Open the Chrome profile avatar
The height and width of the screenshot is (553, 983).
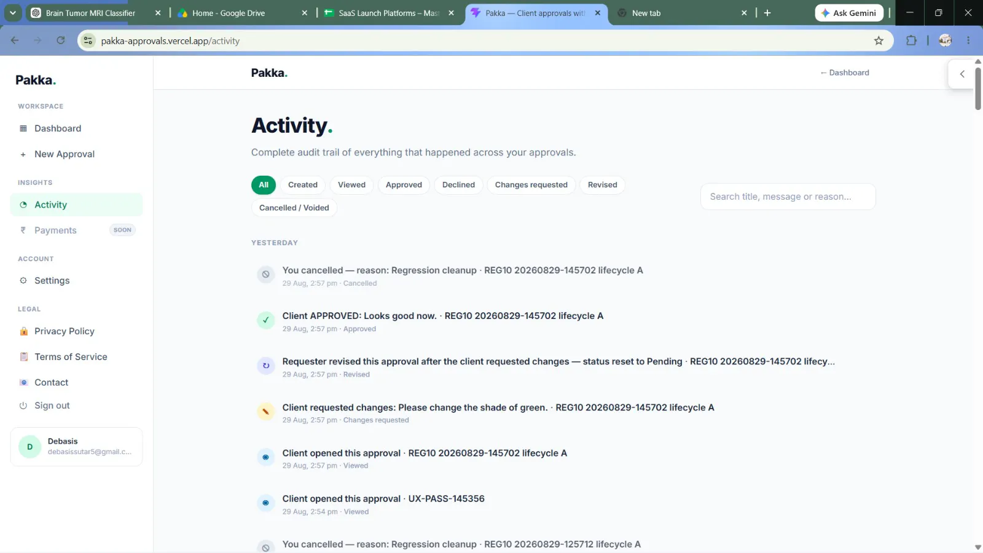(x=946, y=41)
